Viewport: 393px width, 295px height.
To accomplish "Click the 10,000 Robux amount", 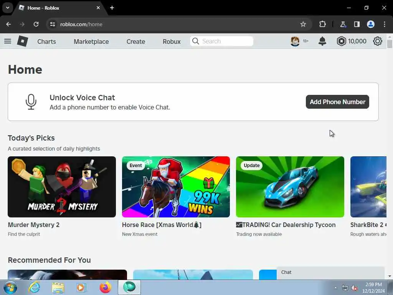I will [x=357, y=41].
